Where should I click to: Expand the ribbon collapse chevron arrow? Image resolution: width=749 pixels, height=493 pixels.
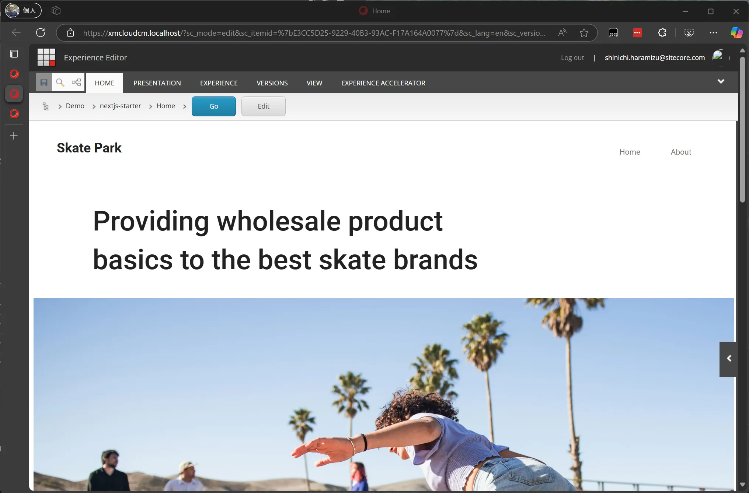[x=721, y=81]
